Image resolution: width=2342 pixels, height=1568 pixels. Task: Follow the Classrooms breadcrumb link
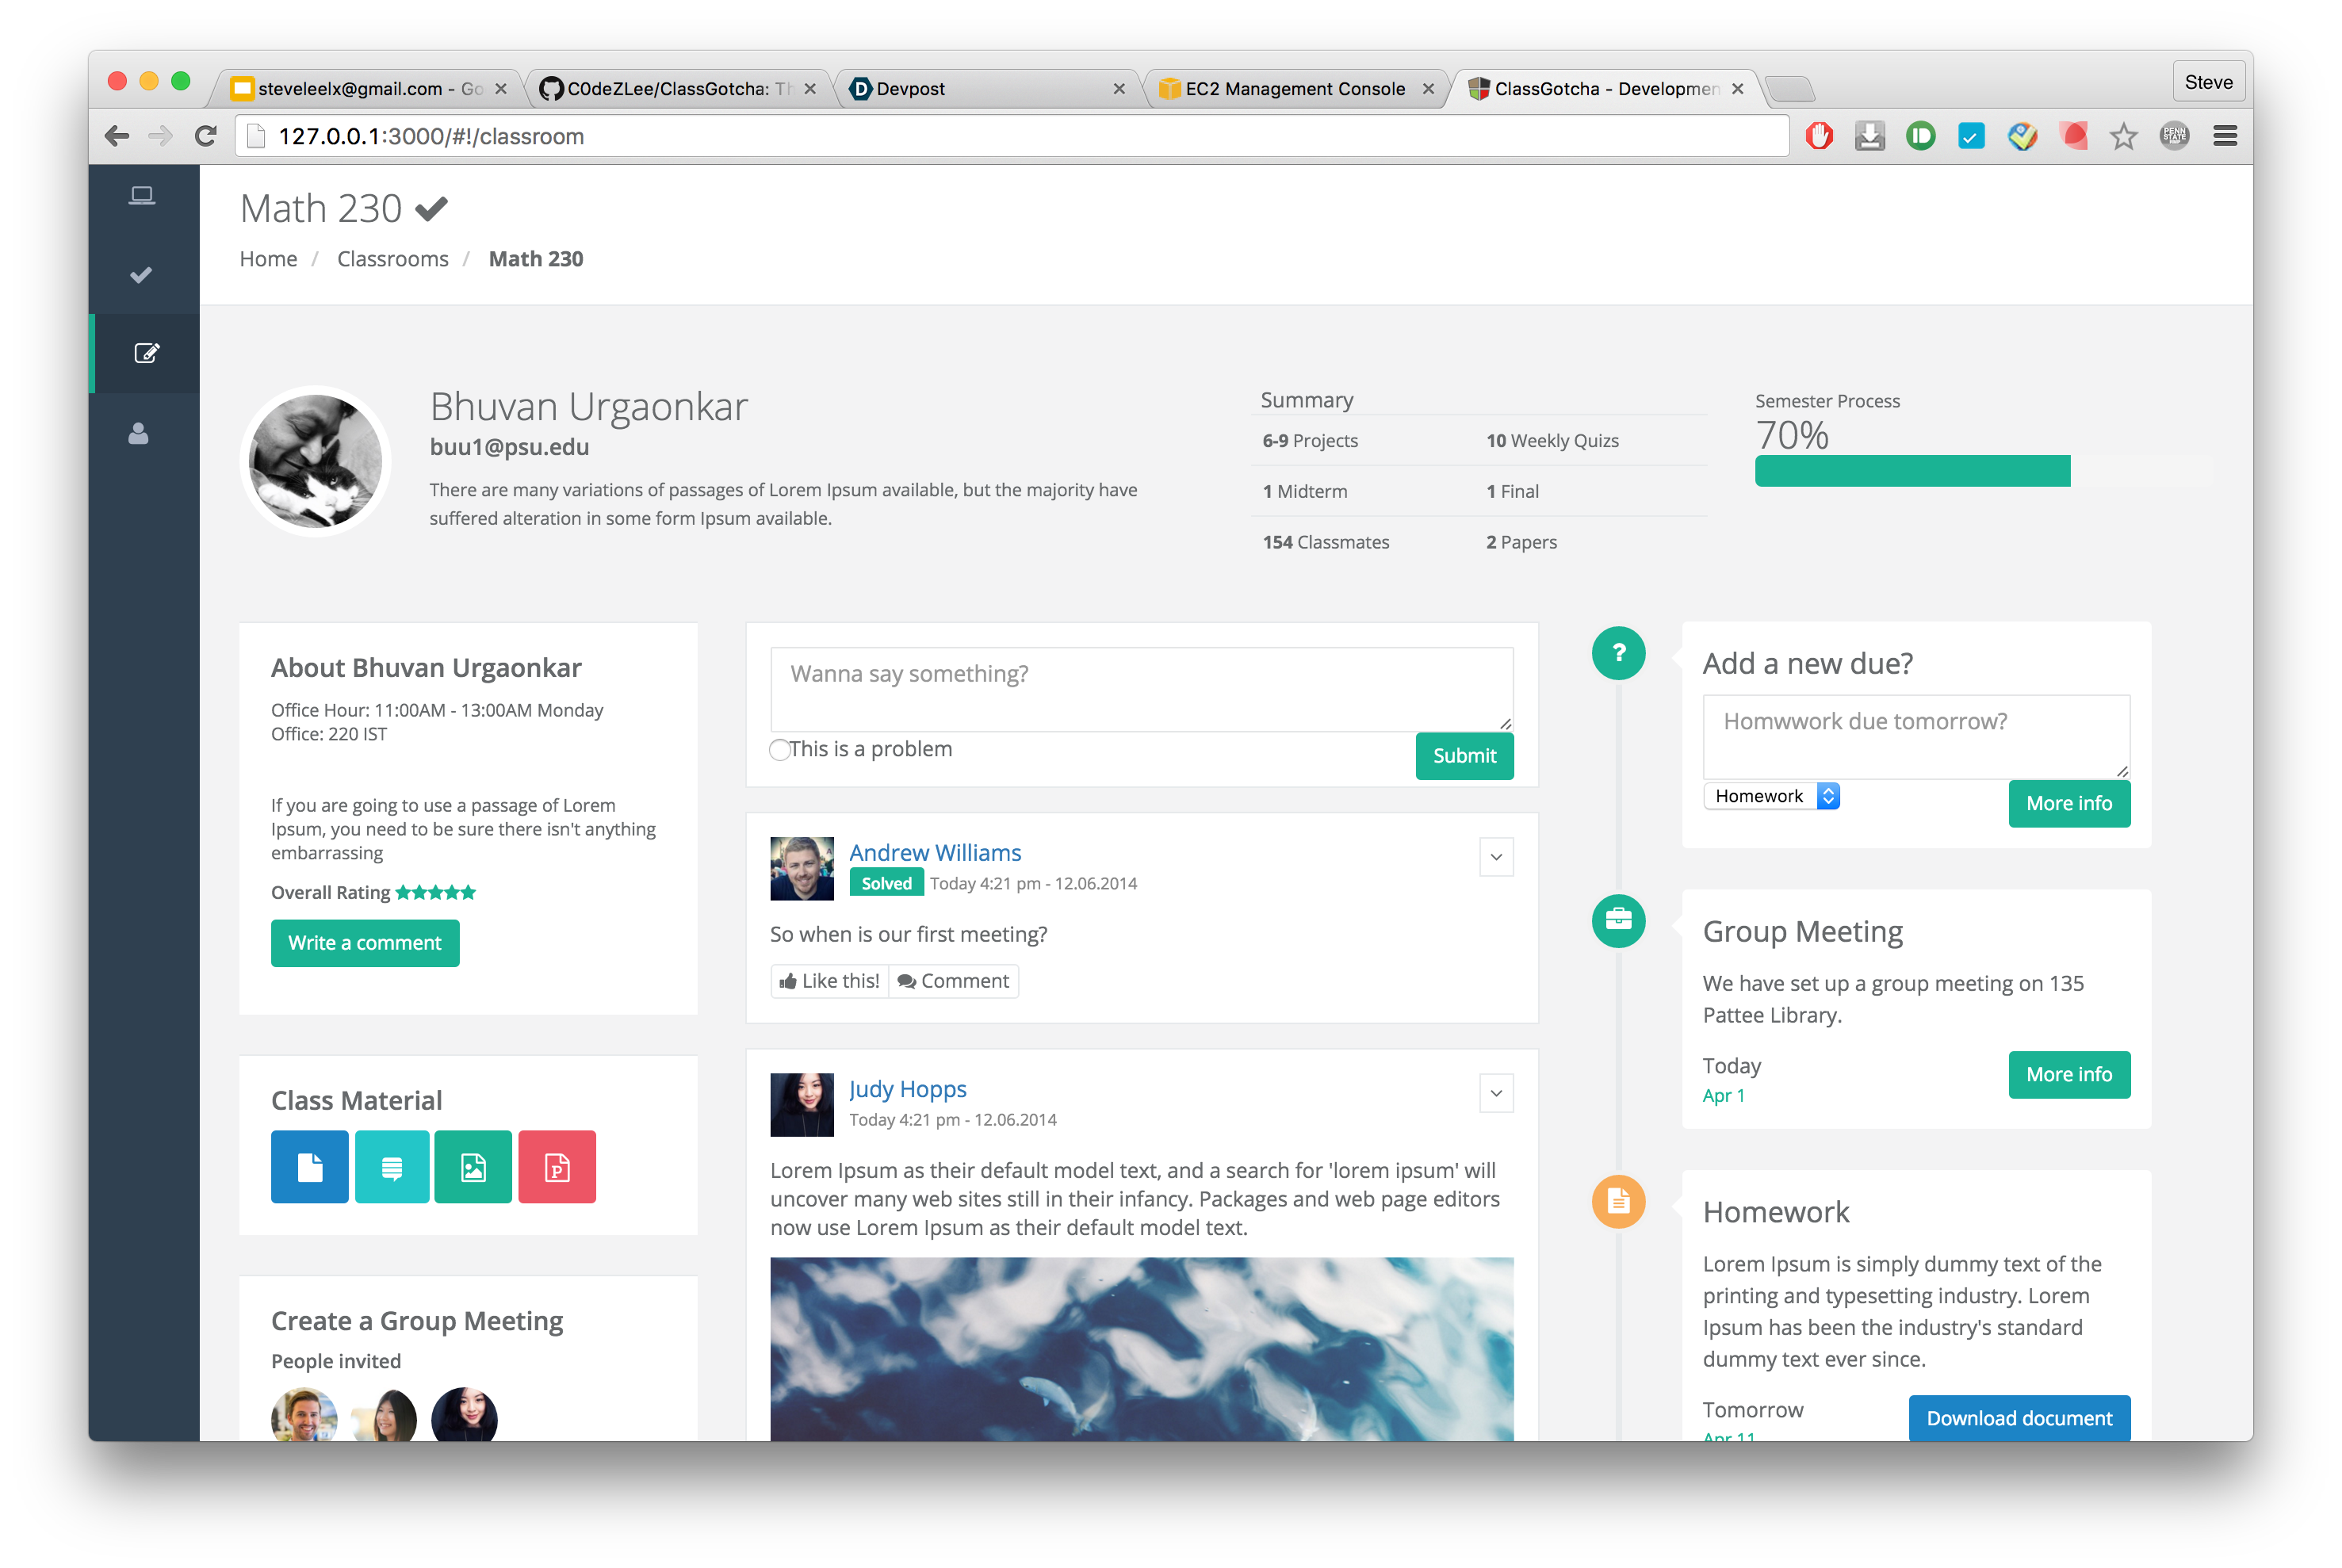click(392, 259)
